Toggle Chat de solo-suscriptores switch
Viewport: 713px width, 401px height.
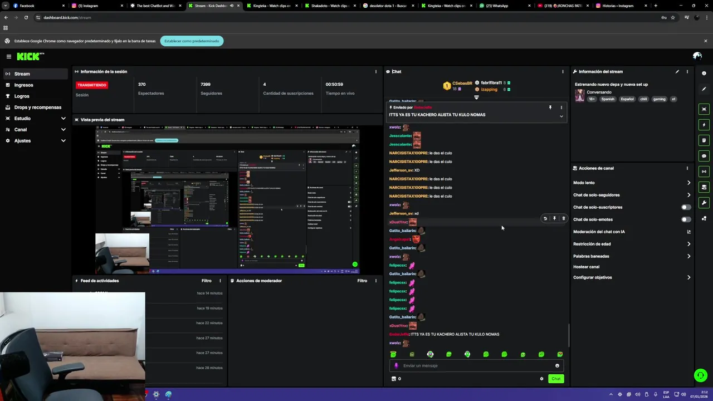point(686,207)
